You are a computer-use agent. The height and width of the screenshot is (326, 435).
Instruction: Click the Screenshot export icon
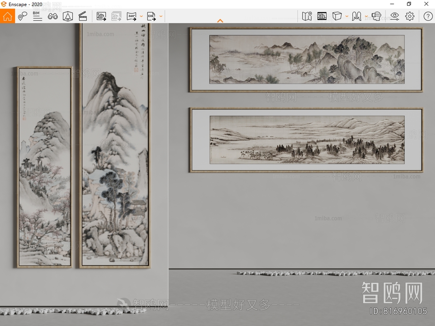point(101,16)
